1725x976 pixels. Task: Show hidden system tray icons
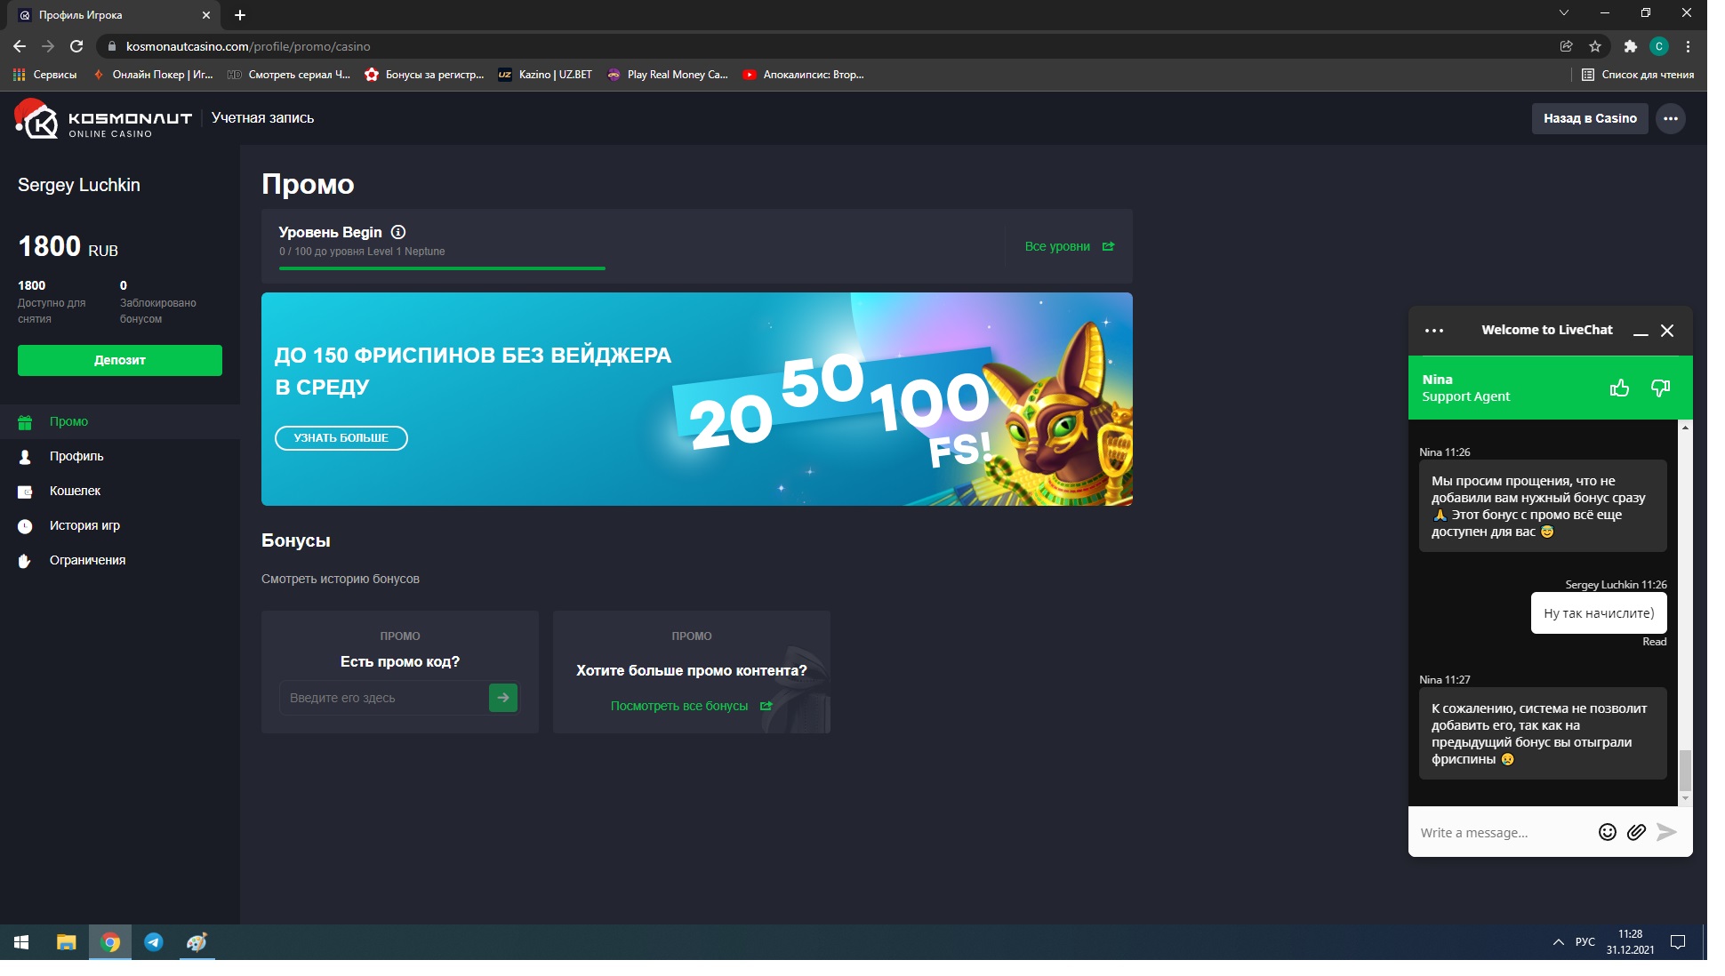point(1558,942)
